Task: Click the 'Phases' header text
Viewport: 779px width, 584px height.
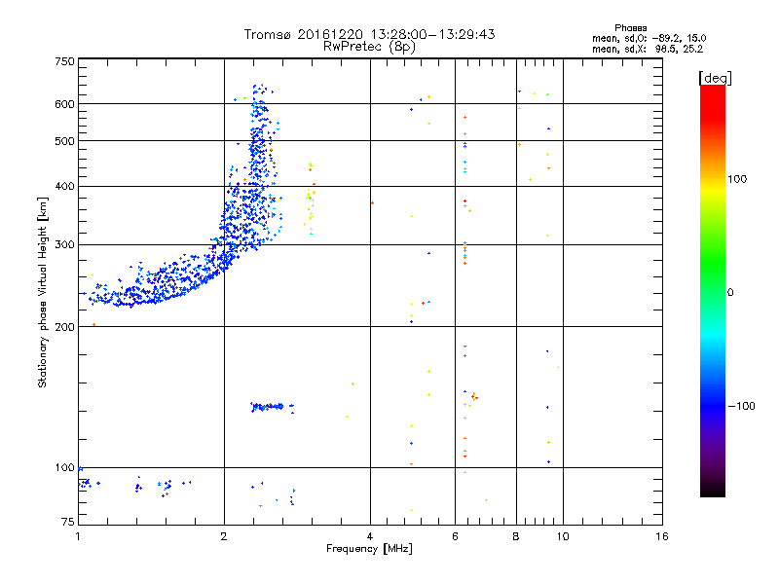Action: coord(630,28)
